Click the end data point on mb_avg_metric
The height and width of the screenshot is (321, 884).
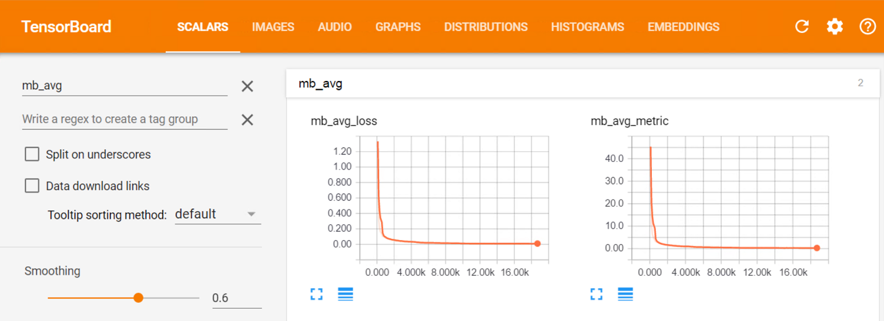pos(816,248)
